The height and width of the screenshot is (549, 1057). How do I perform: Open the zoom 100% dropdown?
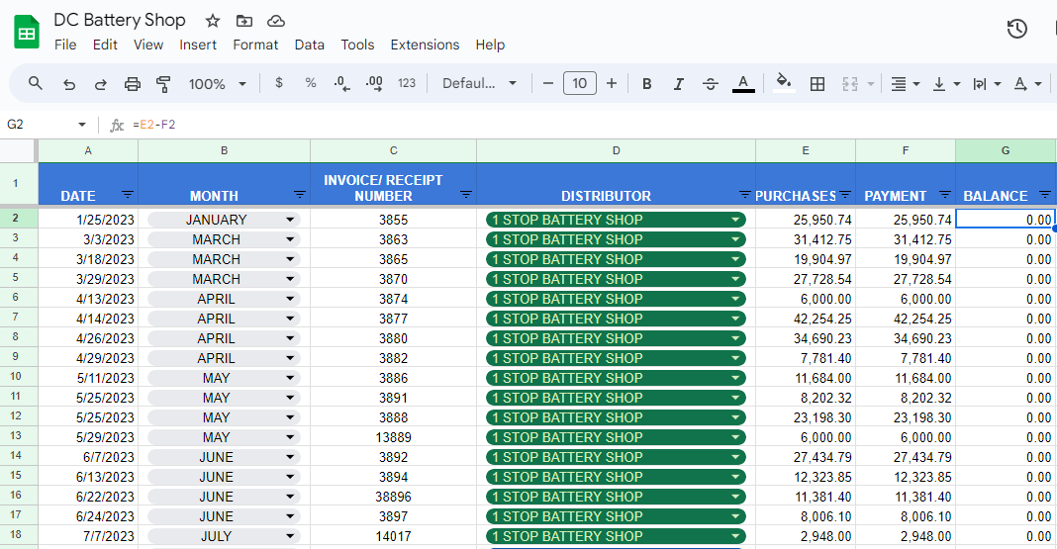coord(217,83)
